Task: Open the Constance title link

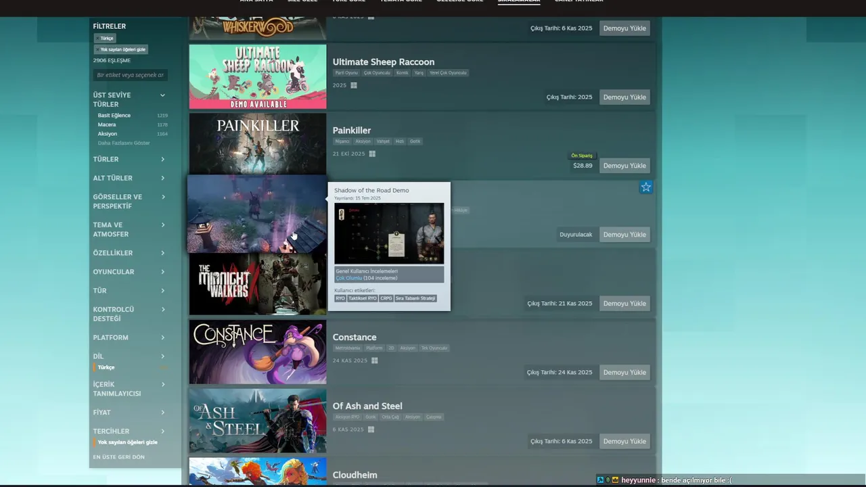Action: click(355, 338)
